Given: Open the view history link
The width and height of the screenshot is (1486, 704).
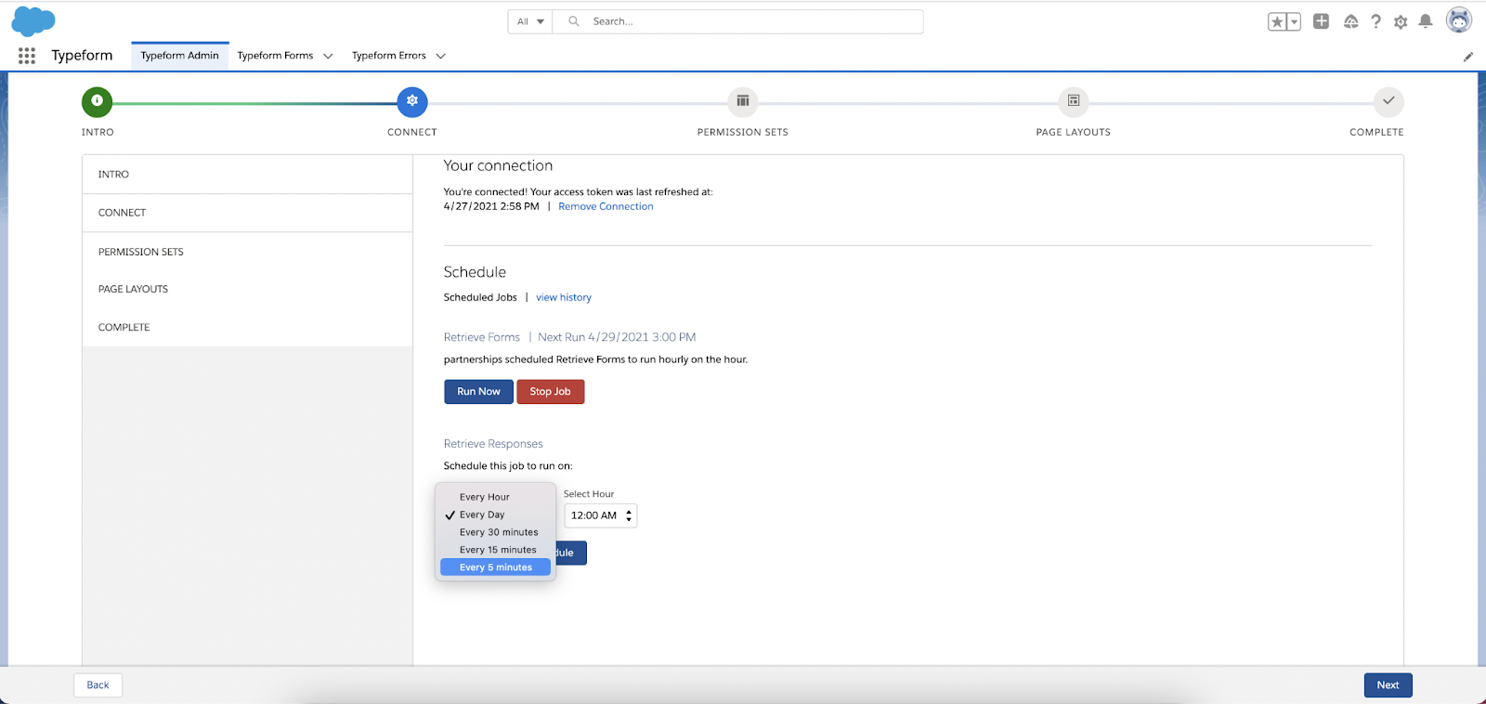Looking at the screenshot, I should (x=564, y=297).
